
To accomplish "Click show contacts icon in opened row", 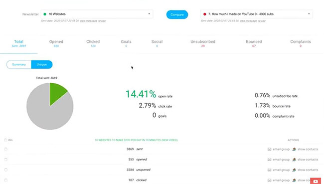I will coord(294,160).
